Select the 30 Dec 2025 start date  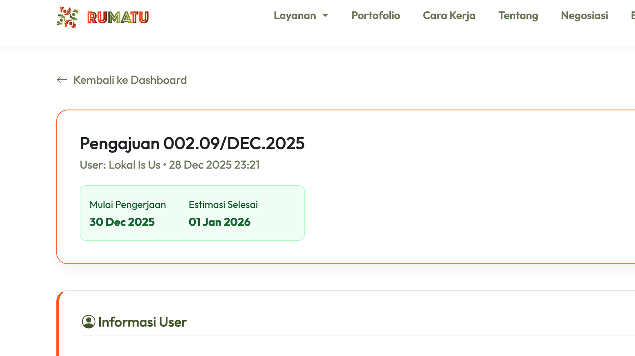(x=122, y=222)
